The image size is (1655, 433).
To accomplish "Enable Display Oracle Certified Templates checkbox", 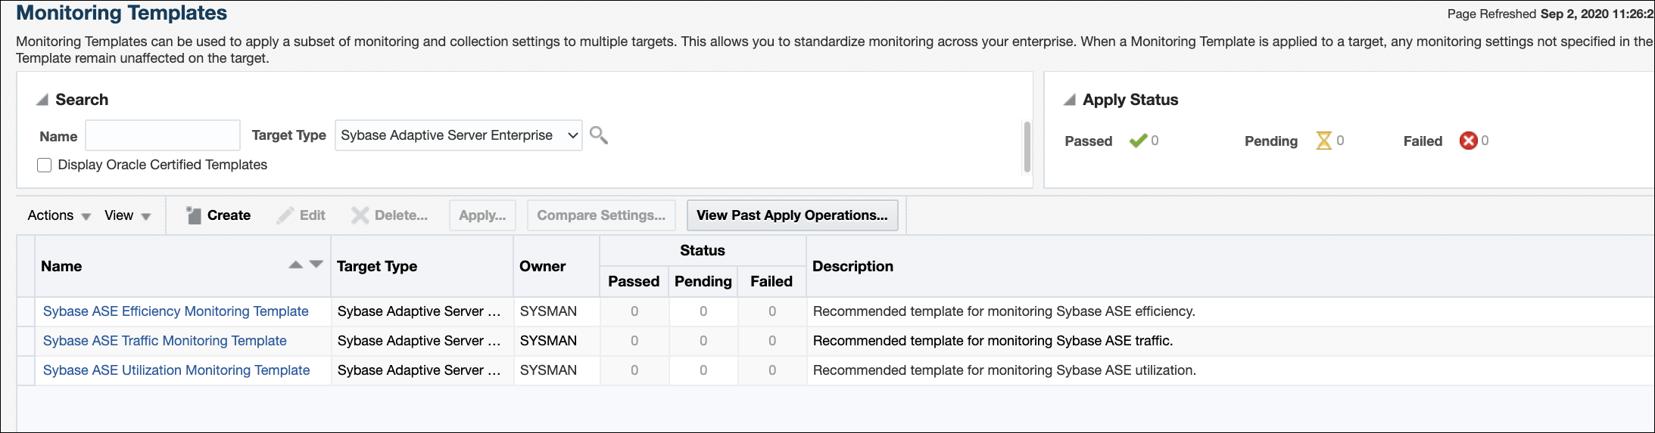I will coord(45,165).
